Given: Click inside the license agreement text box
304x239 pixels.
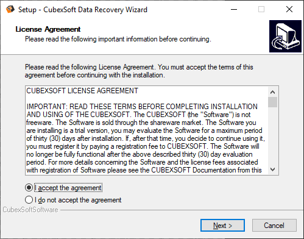Looking at the screenshot, I should pyautogui.click(x=147, y=130).
